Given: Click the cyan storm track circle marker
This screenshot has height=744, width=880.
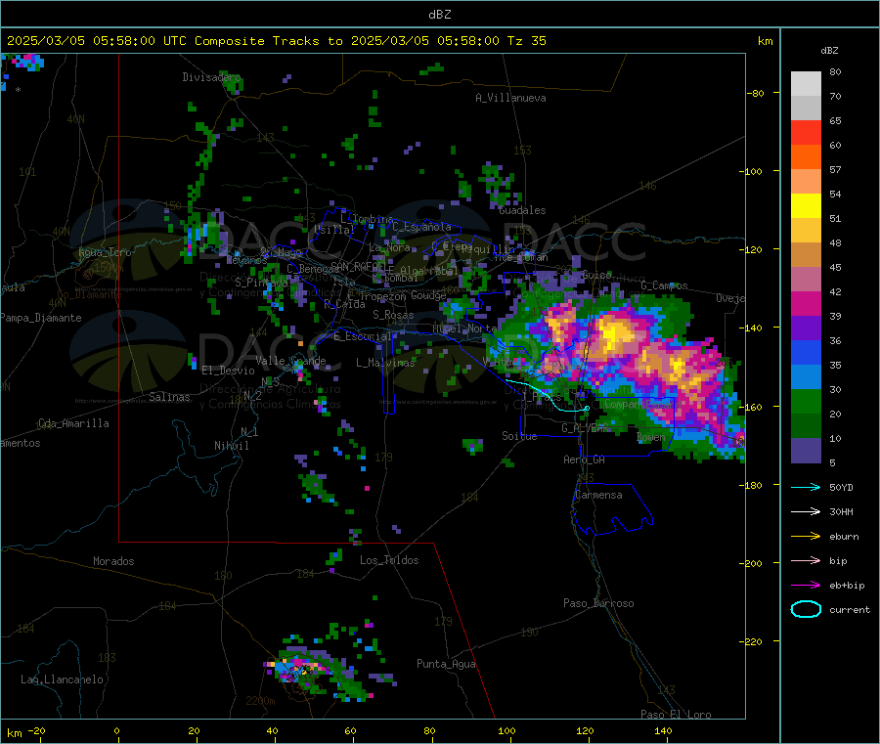Looking at the screenshot, I should tap(587, 409).
